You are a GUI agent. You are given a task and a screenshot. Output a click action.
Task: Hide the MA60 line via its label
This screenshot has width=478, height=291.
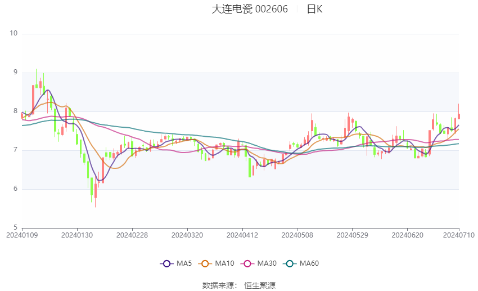click(309, 263)
